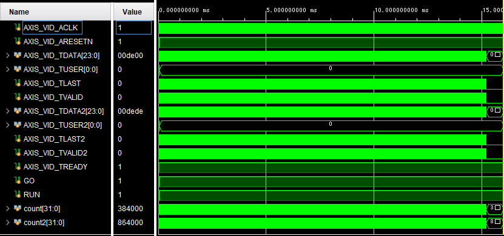Click the 384000 value of count
504x236 pixels.
pos(130,208)
